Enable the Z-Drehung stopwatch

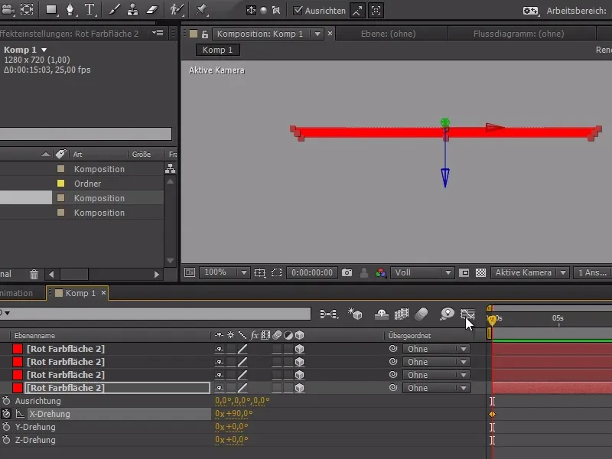pos(6,440)
